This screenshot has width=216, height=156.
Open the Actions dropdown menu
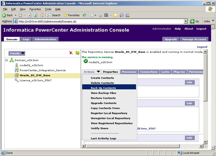tap(92, 72)
